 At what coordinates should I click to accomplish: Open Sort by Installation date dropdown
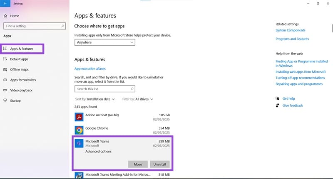point(95,99)
